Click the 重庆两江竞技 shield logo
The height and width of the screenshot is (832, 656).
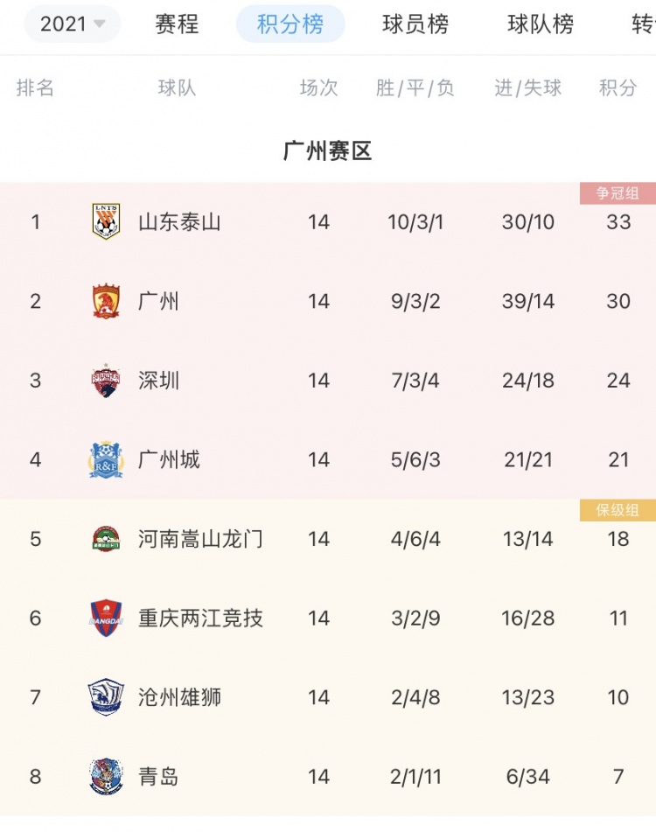pos(106,619)
